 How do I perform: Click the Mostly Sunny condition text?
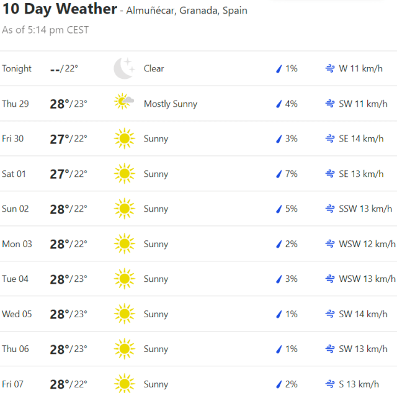[171, 104]
